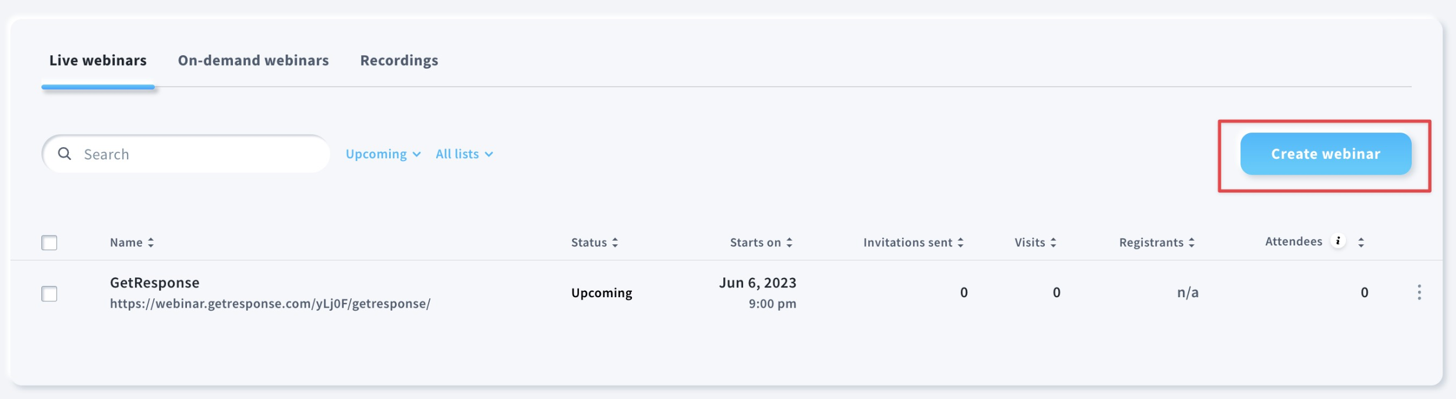The image size is (1456, 399).
Task: Sort by Attendees column arrows
Action: point(1361,243)
